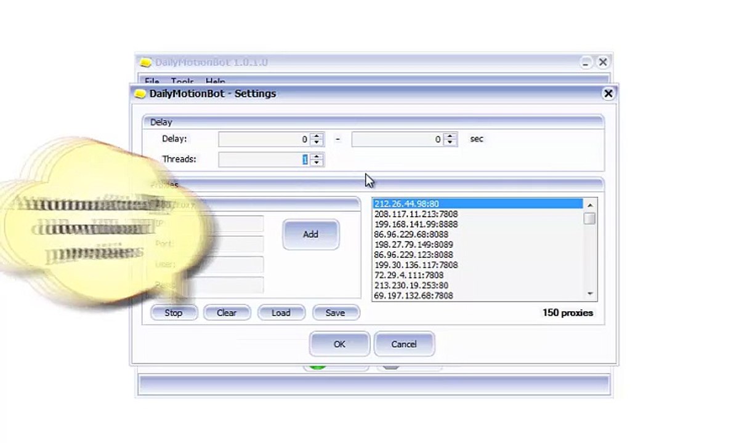Cancel the Settings dialog

(404, 344)
